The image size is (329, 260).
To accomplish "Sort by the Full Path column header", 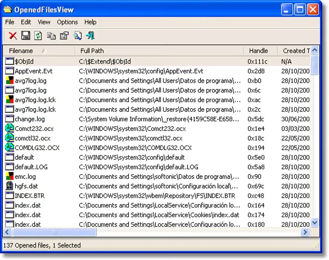I will coord(159,51).
